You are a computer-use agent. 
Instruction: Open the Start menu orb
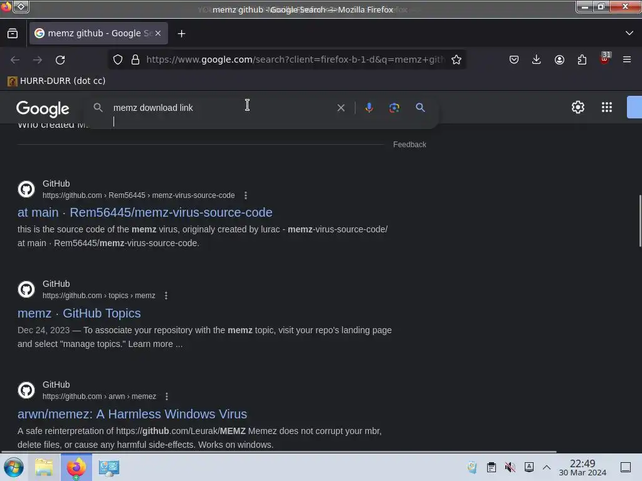pos(14,467)
